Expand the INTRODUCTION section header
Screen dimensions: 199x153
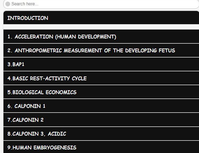coord(101,18)
